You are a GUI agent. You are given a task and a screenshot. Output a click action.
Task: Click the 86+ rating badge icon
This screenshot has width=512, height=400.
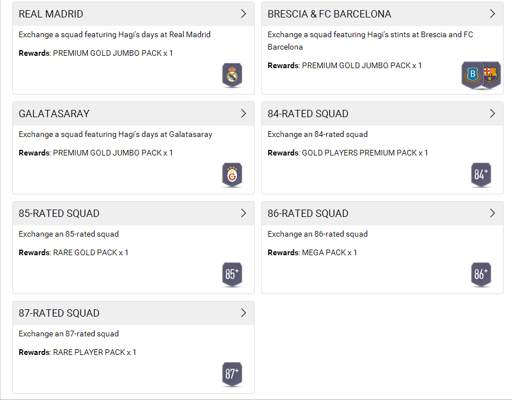tap(481, 274)
